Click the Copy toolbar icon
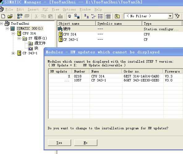 pyautogui.click(x=44, y=16)
